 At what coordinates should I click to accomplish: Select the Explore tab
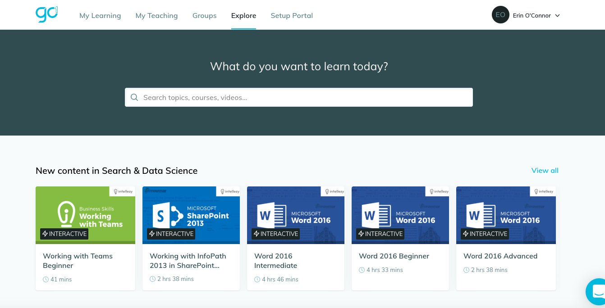[x=243, y=16]
